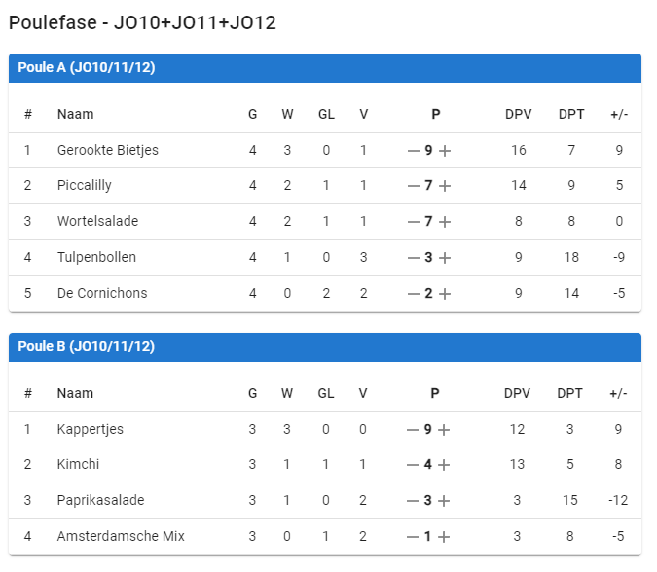Click plus icon for Tulpenbollen
The image size is (657, 572).
tap(445, 258)
